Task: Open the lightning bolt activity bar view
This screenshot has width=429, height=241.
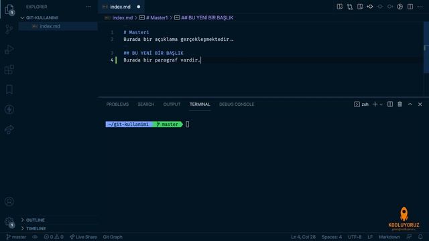Action: coord(9,109)
